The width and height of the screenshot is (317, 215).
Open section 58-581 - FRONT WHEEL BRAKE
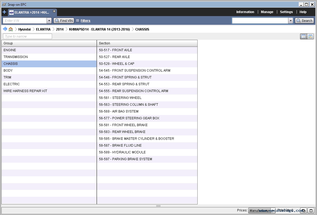pyautogui.click(x=147, y=125)
